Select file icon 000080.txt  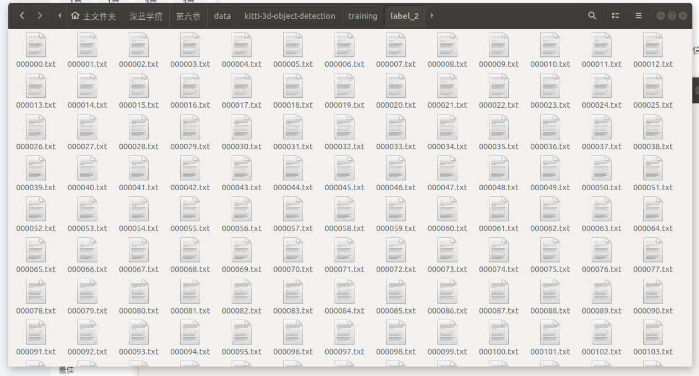[x=139, y=291]
